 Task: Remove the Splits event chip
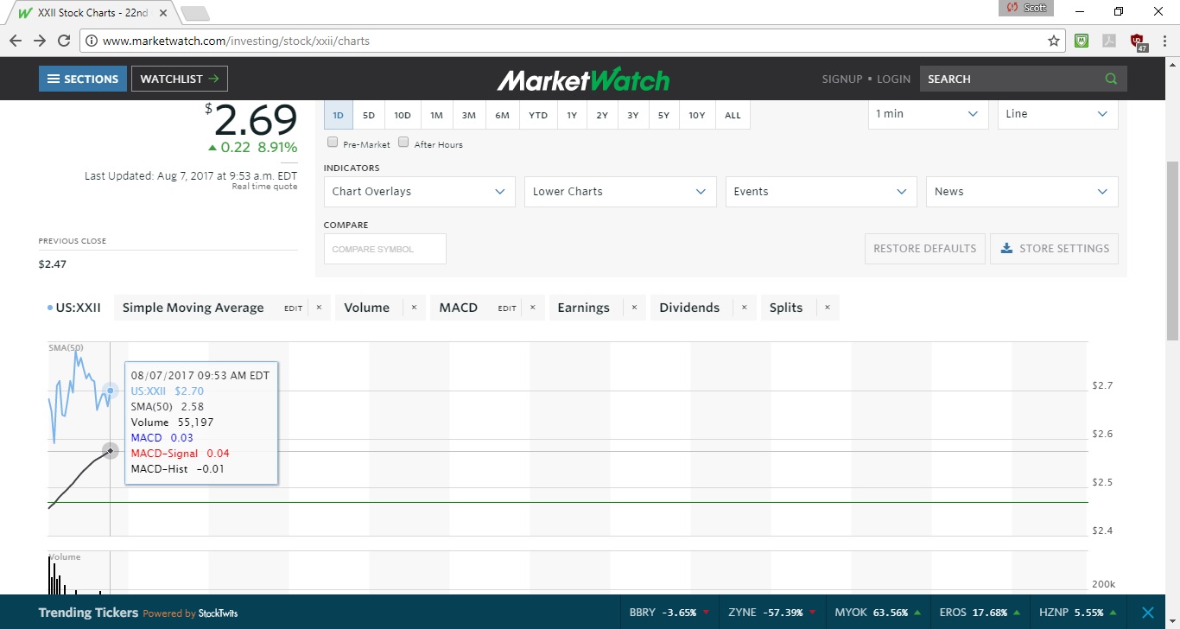click(x=828, y=308)
